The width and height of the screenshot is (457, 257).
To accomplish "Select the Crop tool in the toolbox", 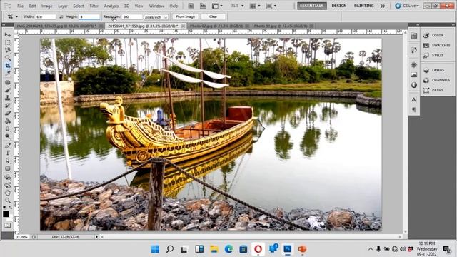I will point(8,66).
